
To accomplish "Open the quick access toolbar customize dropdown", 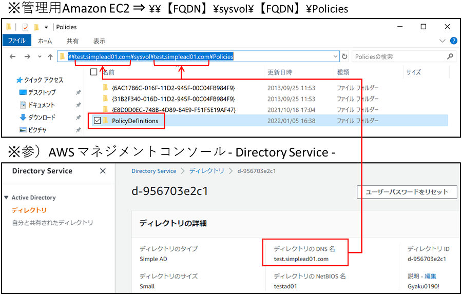I will click(46, 27).
